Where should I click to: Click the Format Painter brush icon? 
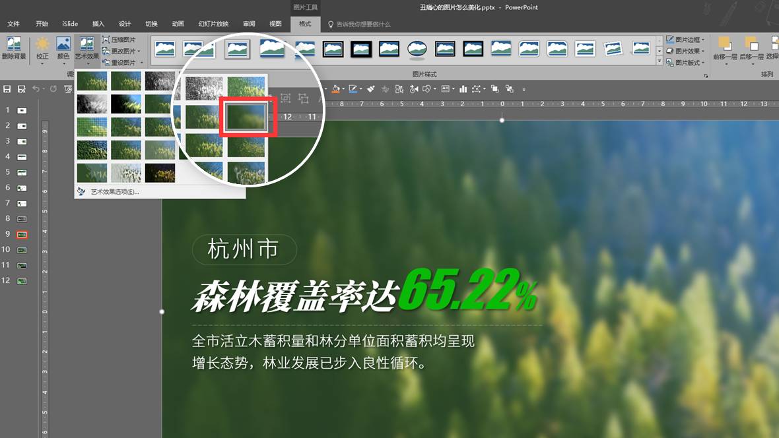point(370,89)
